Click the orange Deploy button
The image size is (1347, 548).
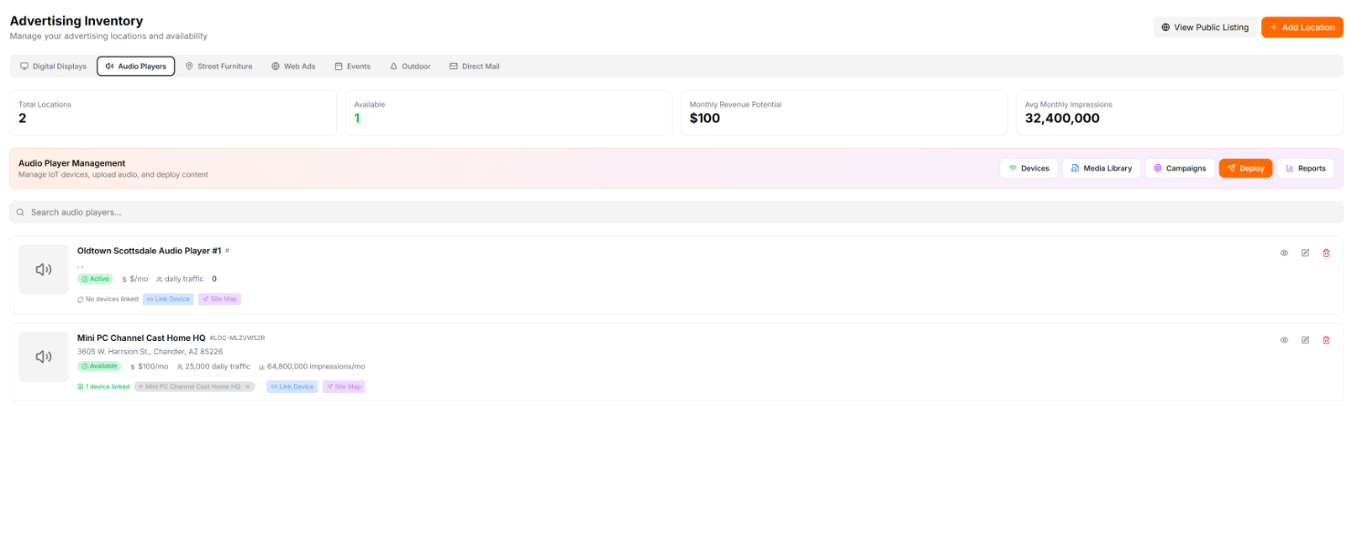click(x=1245, y=169)
